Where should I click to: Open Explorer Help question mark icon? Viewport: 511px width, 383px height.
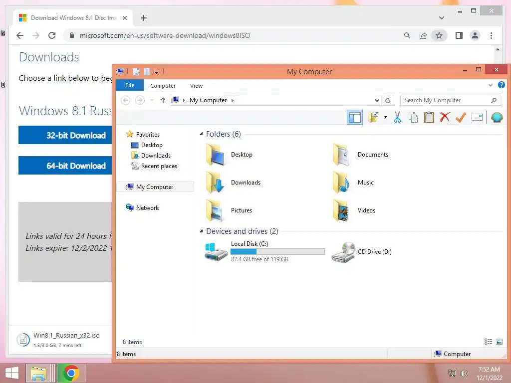502,85
